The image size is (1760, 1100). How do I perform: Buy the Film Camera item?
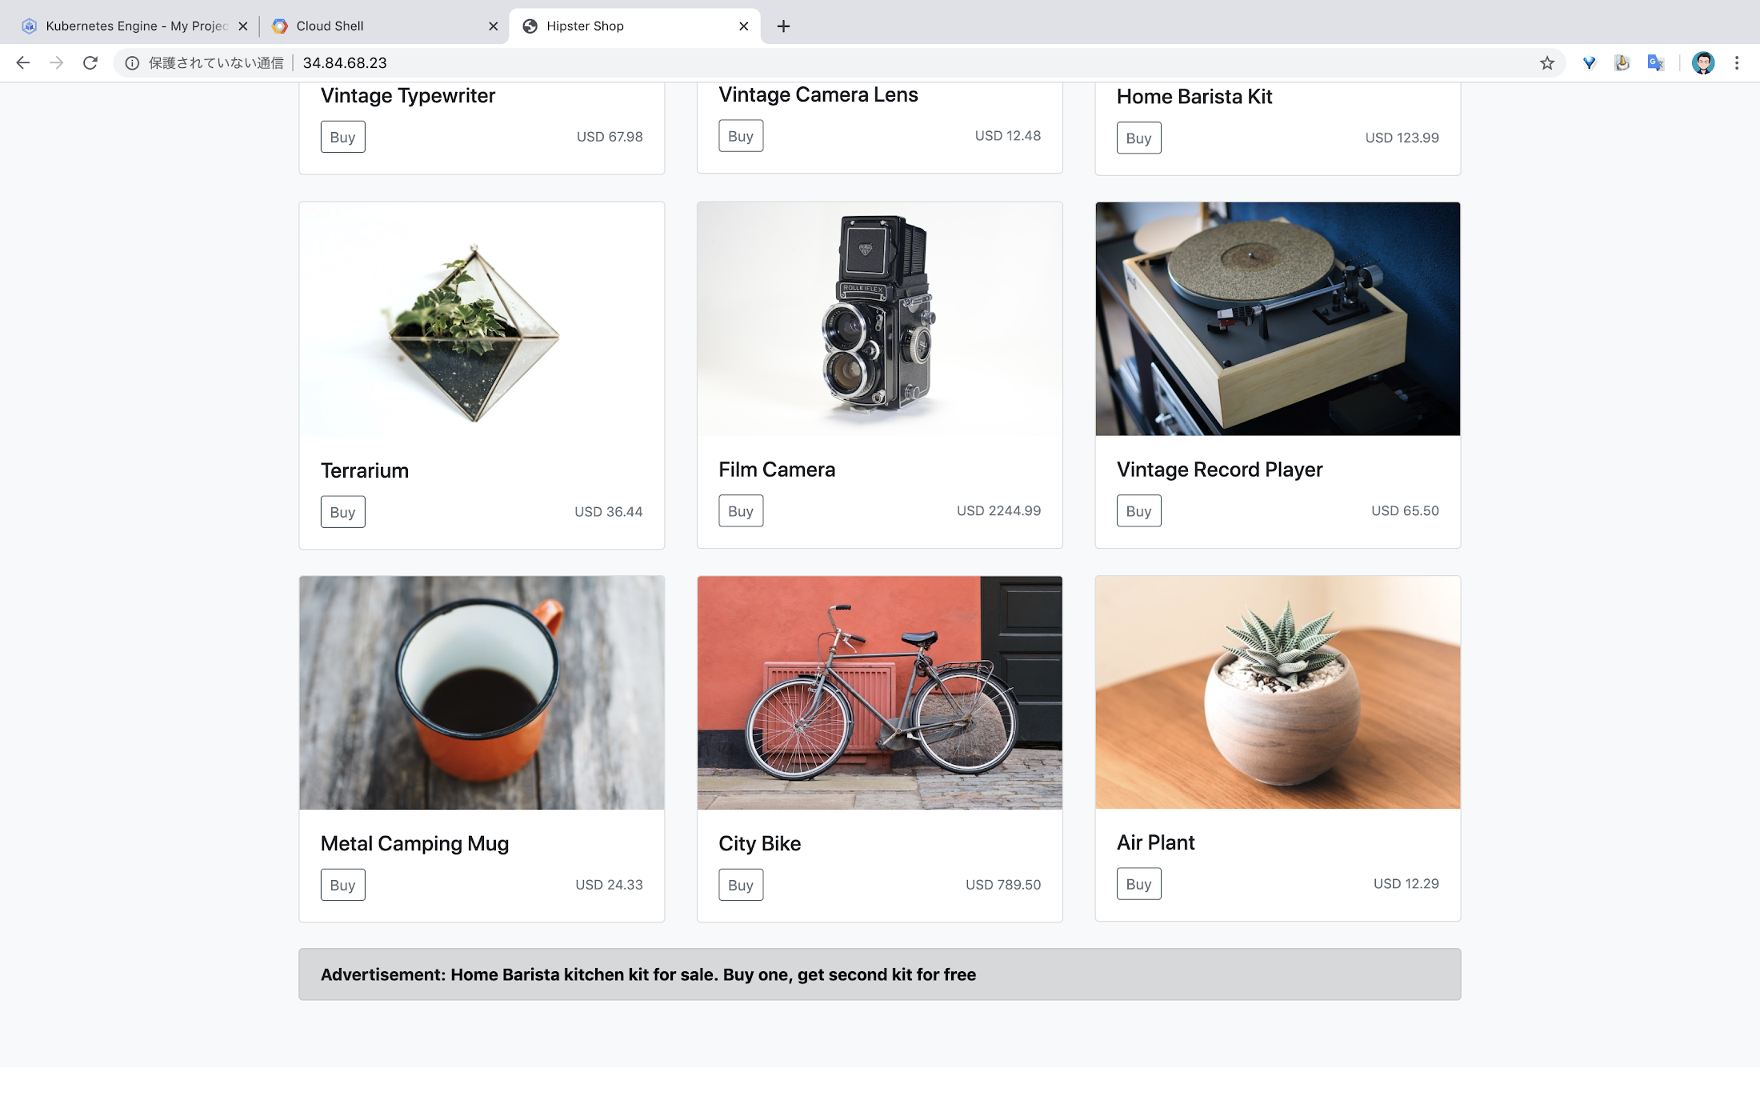(740, 510)
